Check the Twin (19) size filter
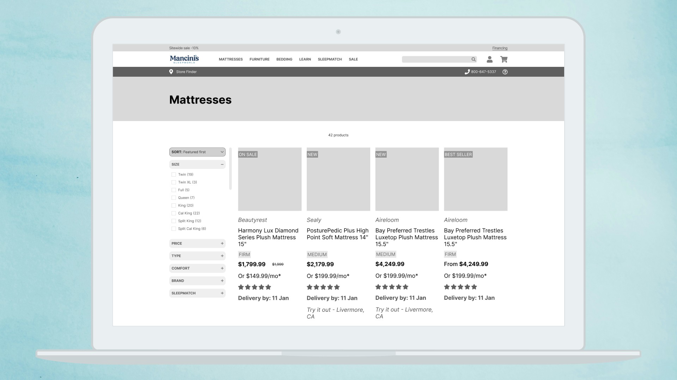677x380 pixels. point(173,175)
